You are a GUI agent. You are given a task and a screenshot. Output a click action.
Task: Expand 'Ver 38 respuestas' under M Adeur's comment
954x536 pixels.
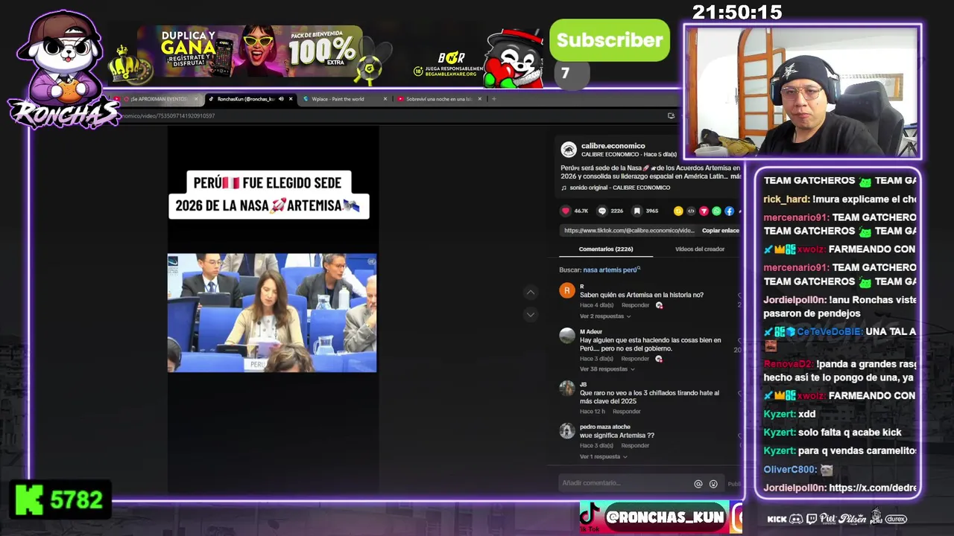point(607,369)
